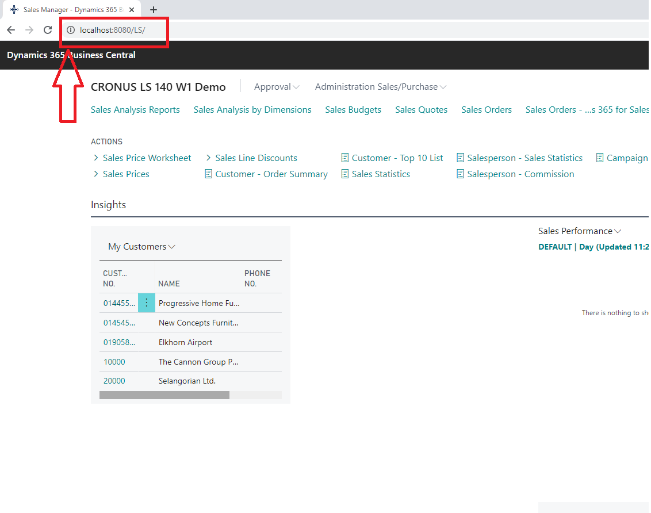Click report icon beside Salesperson - Commission

[x=461, y=174]
